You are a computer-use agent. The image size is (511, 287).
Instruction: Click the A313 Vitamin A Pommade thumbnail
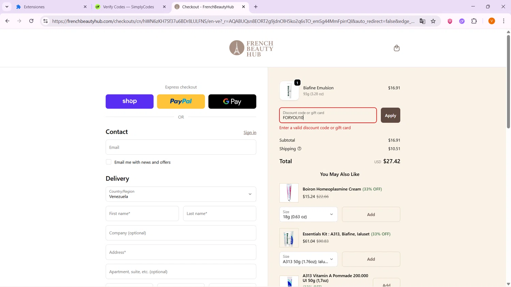tap(289, 282)
